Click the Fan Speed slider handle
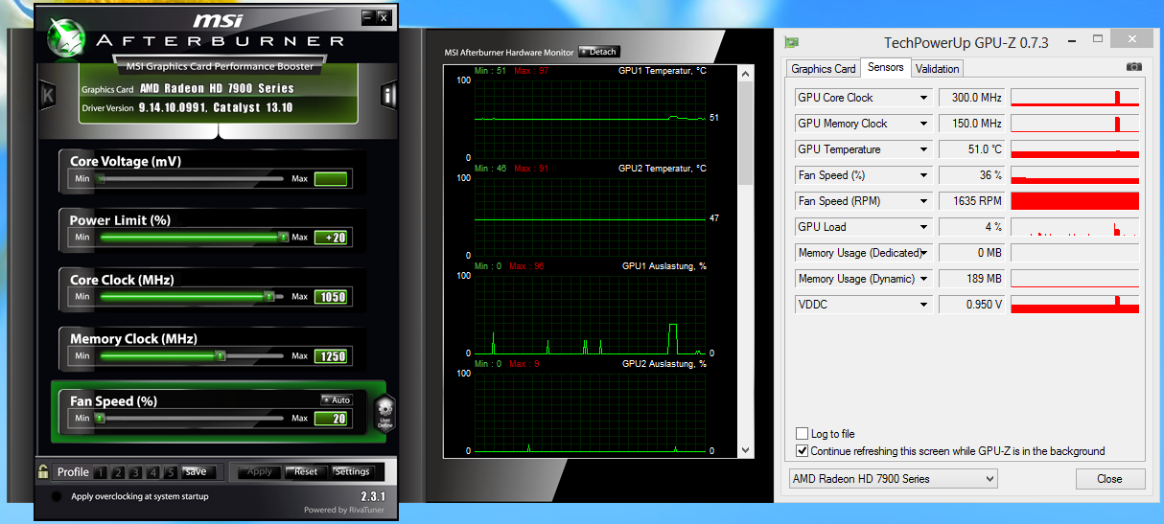Image resolution: width=1164 pixels, height=524 pixels. [x=99, y=419]
